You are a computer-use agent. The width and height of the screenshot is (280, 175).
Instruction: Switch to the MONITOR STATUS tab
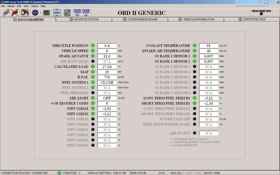[x=84, y=19]
